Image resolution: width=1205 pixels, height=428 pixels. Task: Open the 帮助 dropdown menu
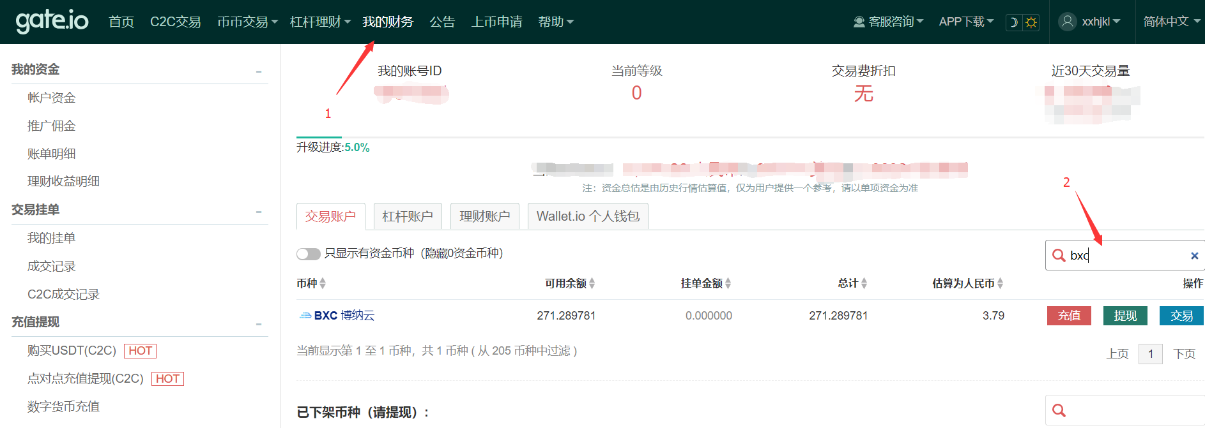point(556,22)
